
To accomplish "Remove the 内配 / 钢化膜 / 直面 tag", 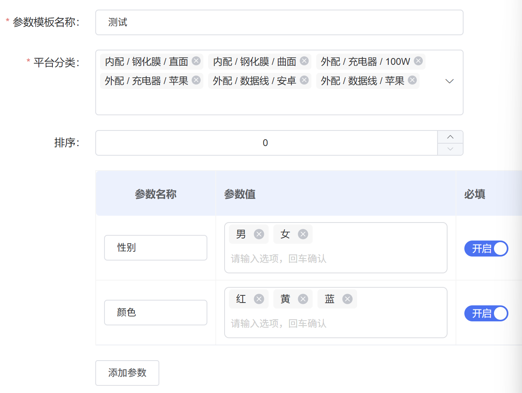I will (x=196, y=61).
